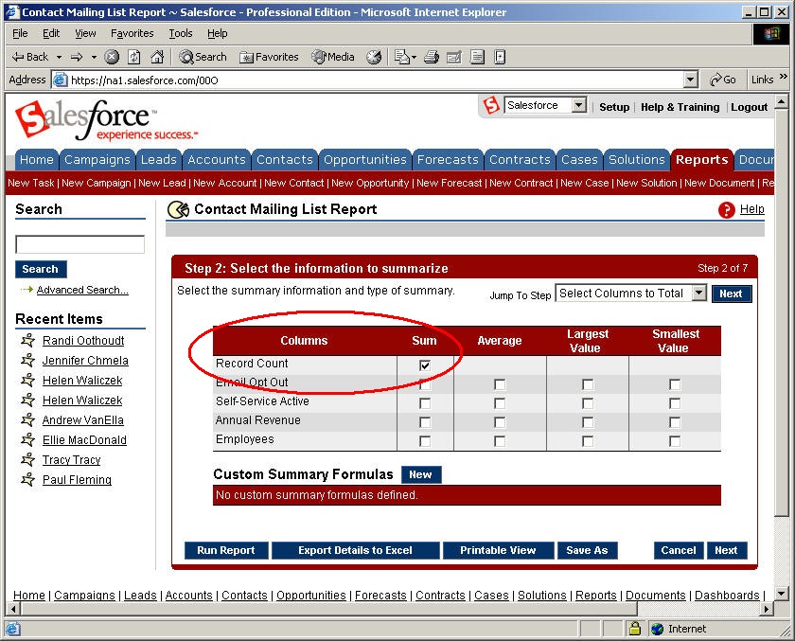
Task: Check Email Opt Out Smallest Value checkbox
Action: point(674,384)
